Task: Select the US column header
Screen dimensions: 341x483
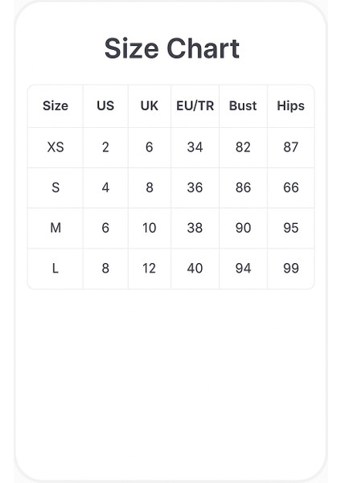Action: click(x=105, y=105)
